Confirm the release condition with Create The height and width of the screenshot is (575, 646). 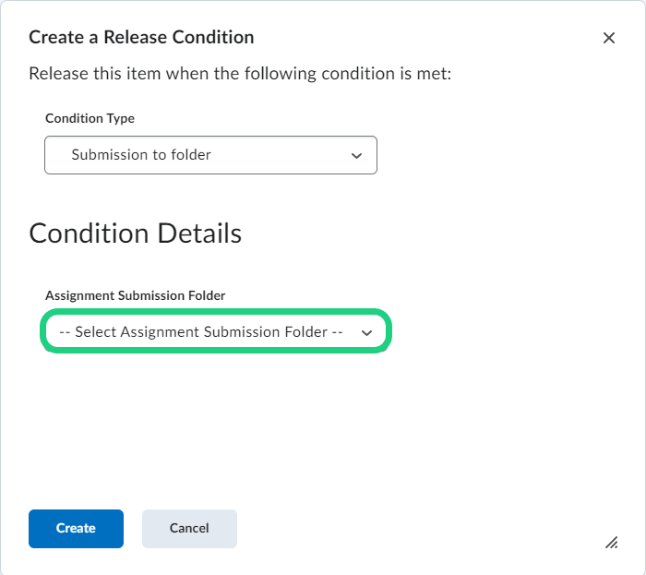click(x=76, y=529)
